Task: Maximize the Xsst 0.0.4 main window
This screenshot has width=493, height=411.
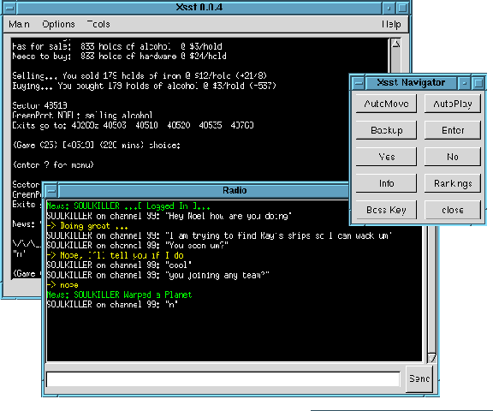Action: (402, 8)
